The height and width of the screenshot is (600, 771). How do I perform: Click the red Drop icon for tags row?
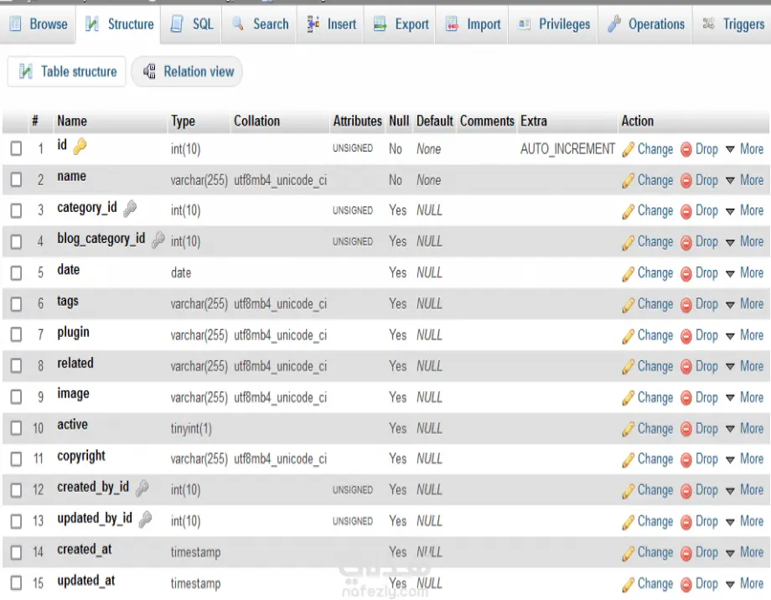686,304
